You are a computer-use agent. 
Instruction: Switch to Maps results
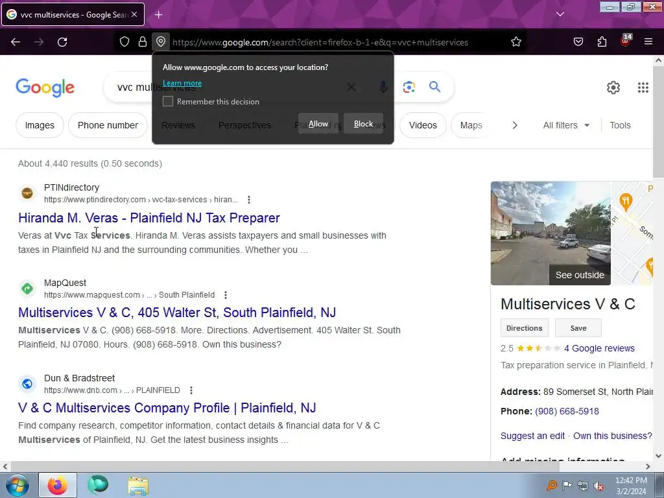tap(471, 125)
